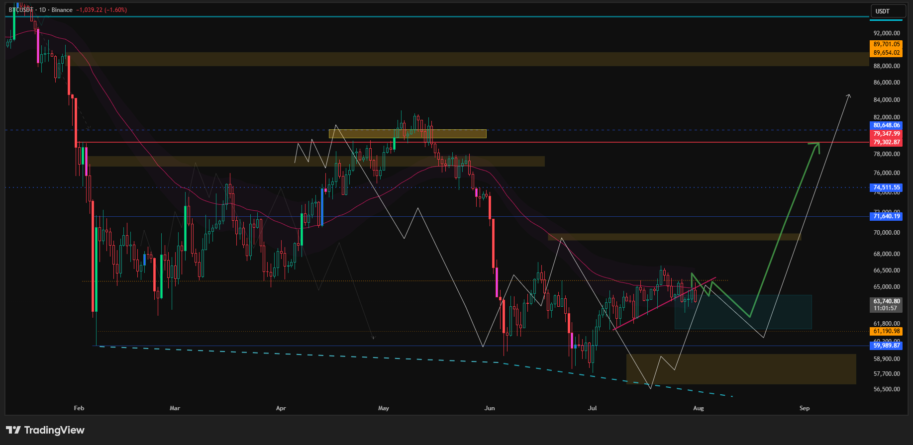913x445 pixels.
Task: Click the 84,000.00 price axis tick
Action: pyautogui.click(x=887, y=100)
